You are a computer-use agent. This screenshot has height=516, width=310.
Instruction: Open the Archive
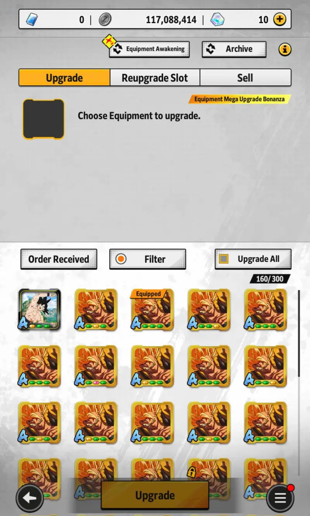tap(234, 49)
